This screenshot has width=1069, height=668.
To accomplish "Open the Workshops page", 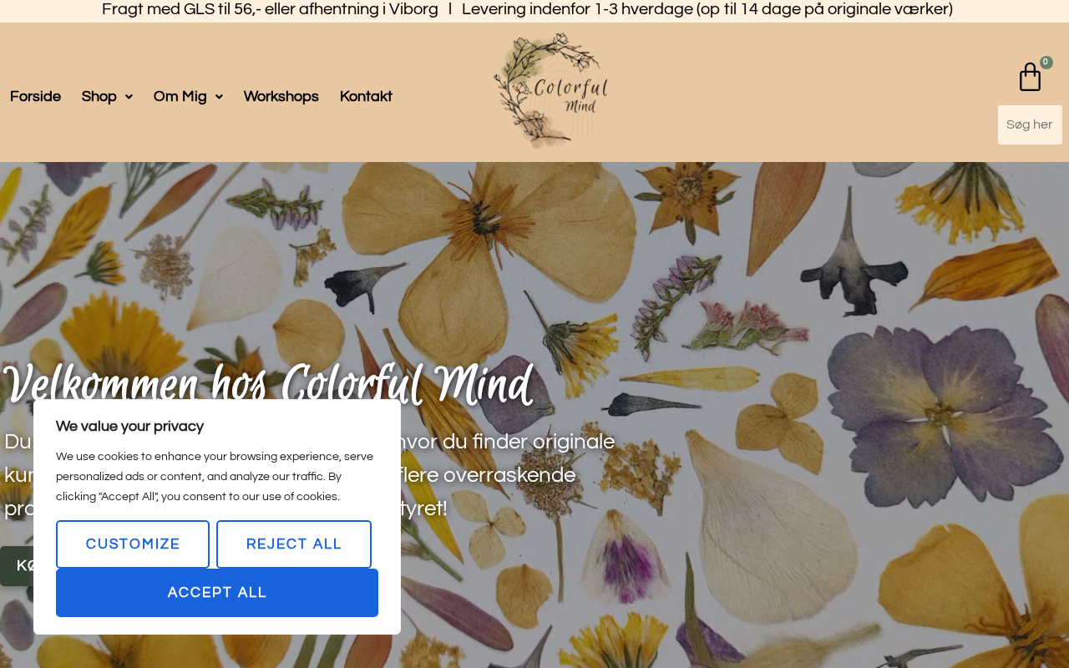I will tap(281, 97).
